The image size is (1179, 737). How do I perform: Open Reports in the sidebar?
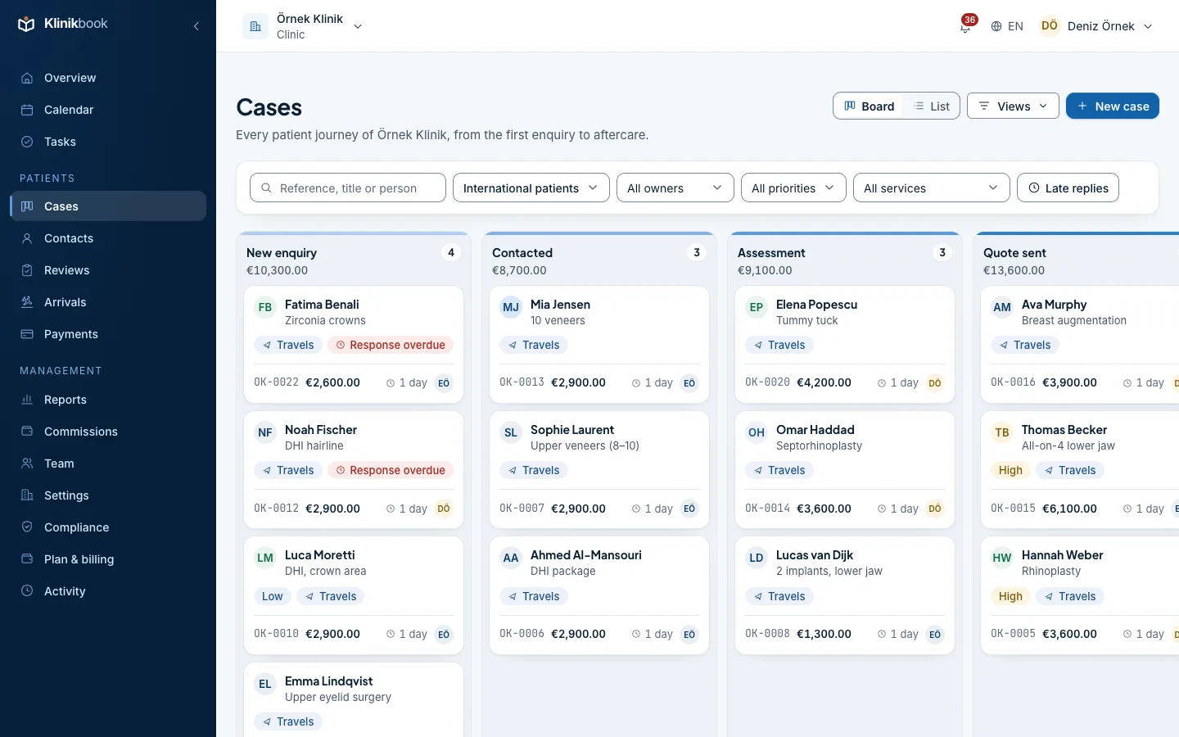(x=108, y=400)
